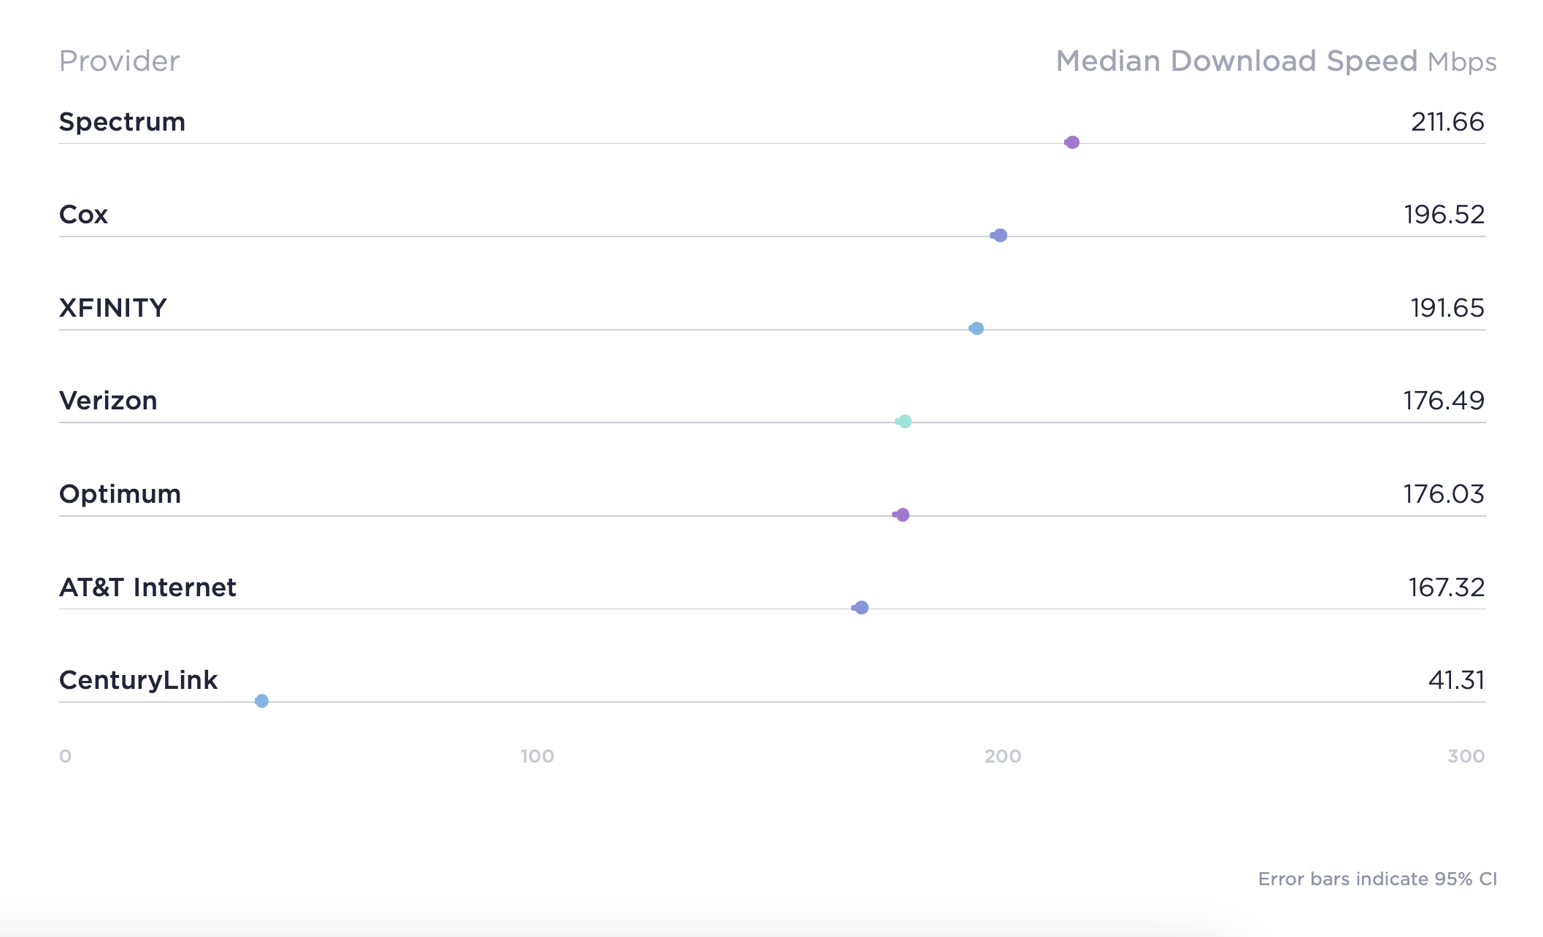Click the 41.31 speed value
Image resolution: width=1543 pixels, height=937 pixels.
coord(1456,680)
